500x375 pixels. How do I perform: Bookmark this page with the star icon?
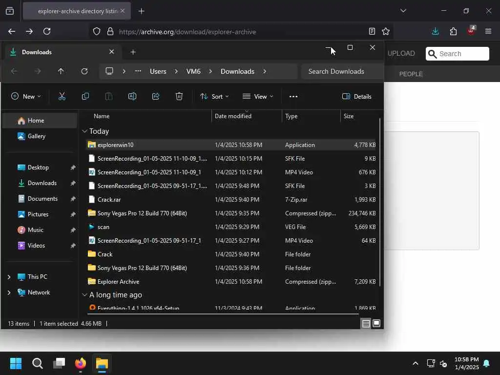point(386,31)
